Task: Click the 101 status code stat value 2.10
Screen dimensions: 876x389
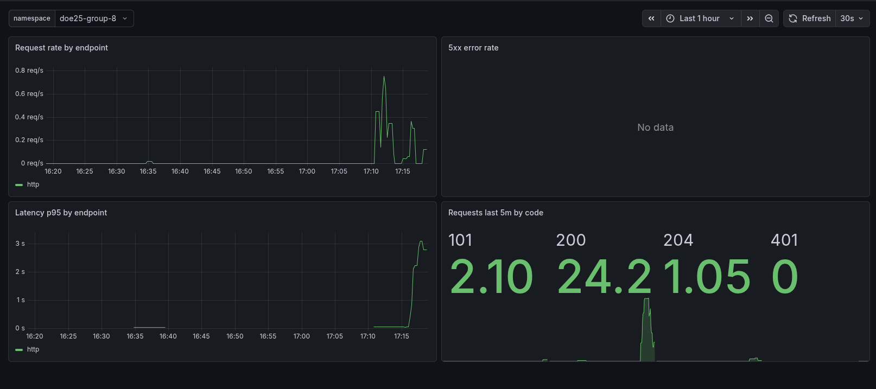Action: [x=491, y=277]
